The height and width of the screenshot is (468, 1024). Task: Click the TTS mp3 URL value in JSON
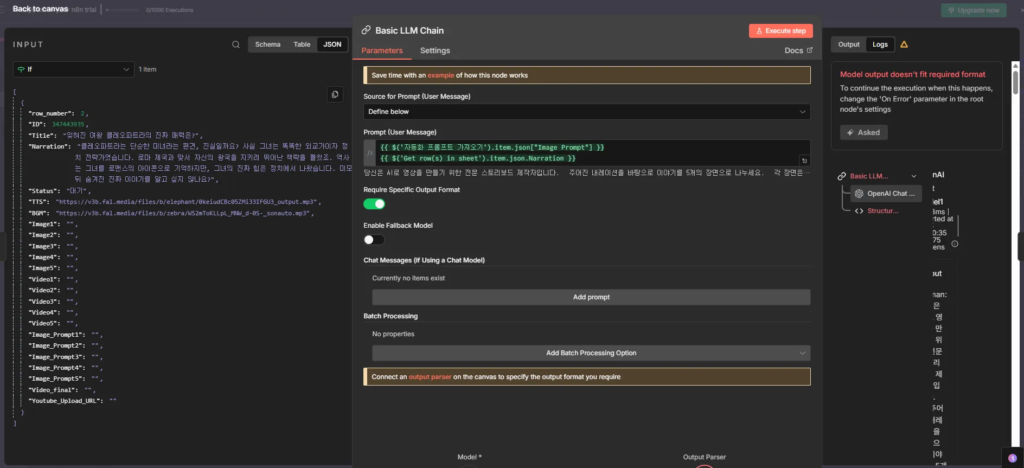click(x=186, y=202)
